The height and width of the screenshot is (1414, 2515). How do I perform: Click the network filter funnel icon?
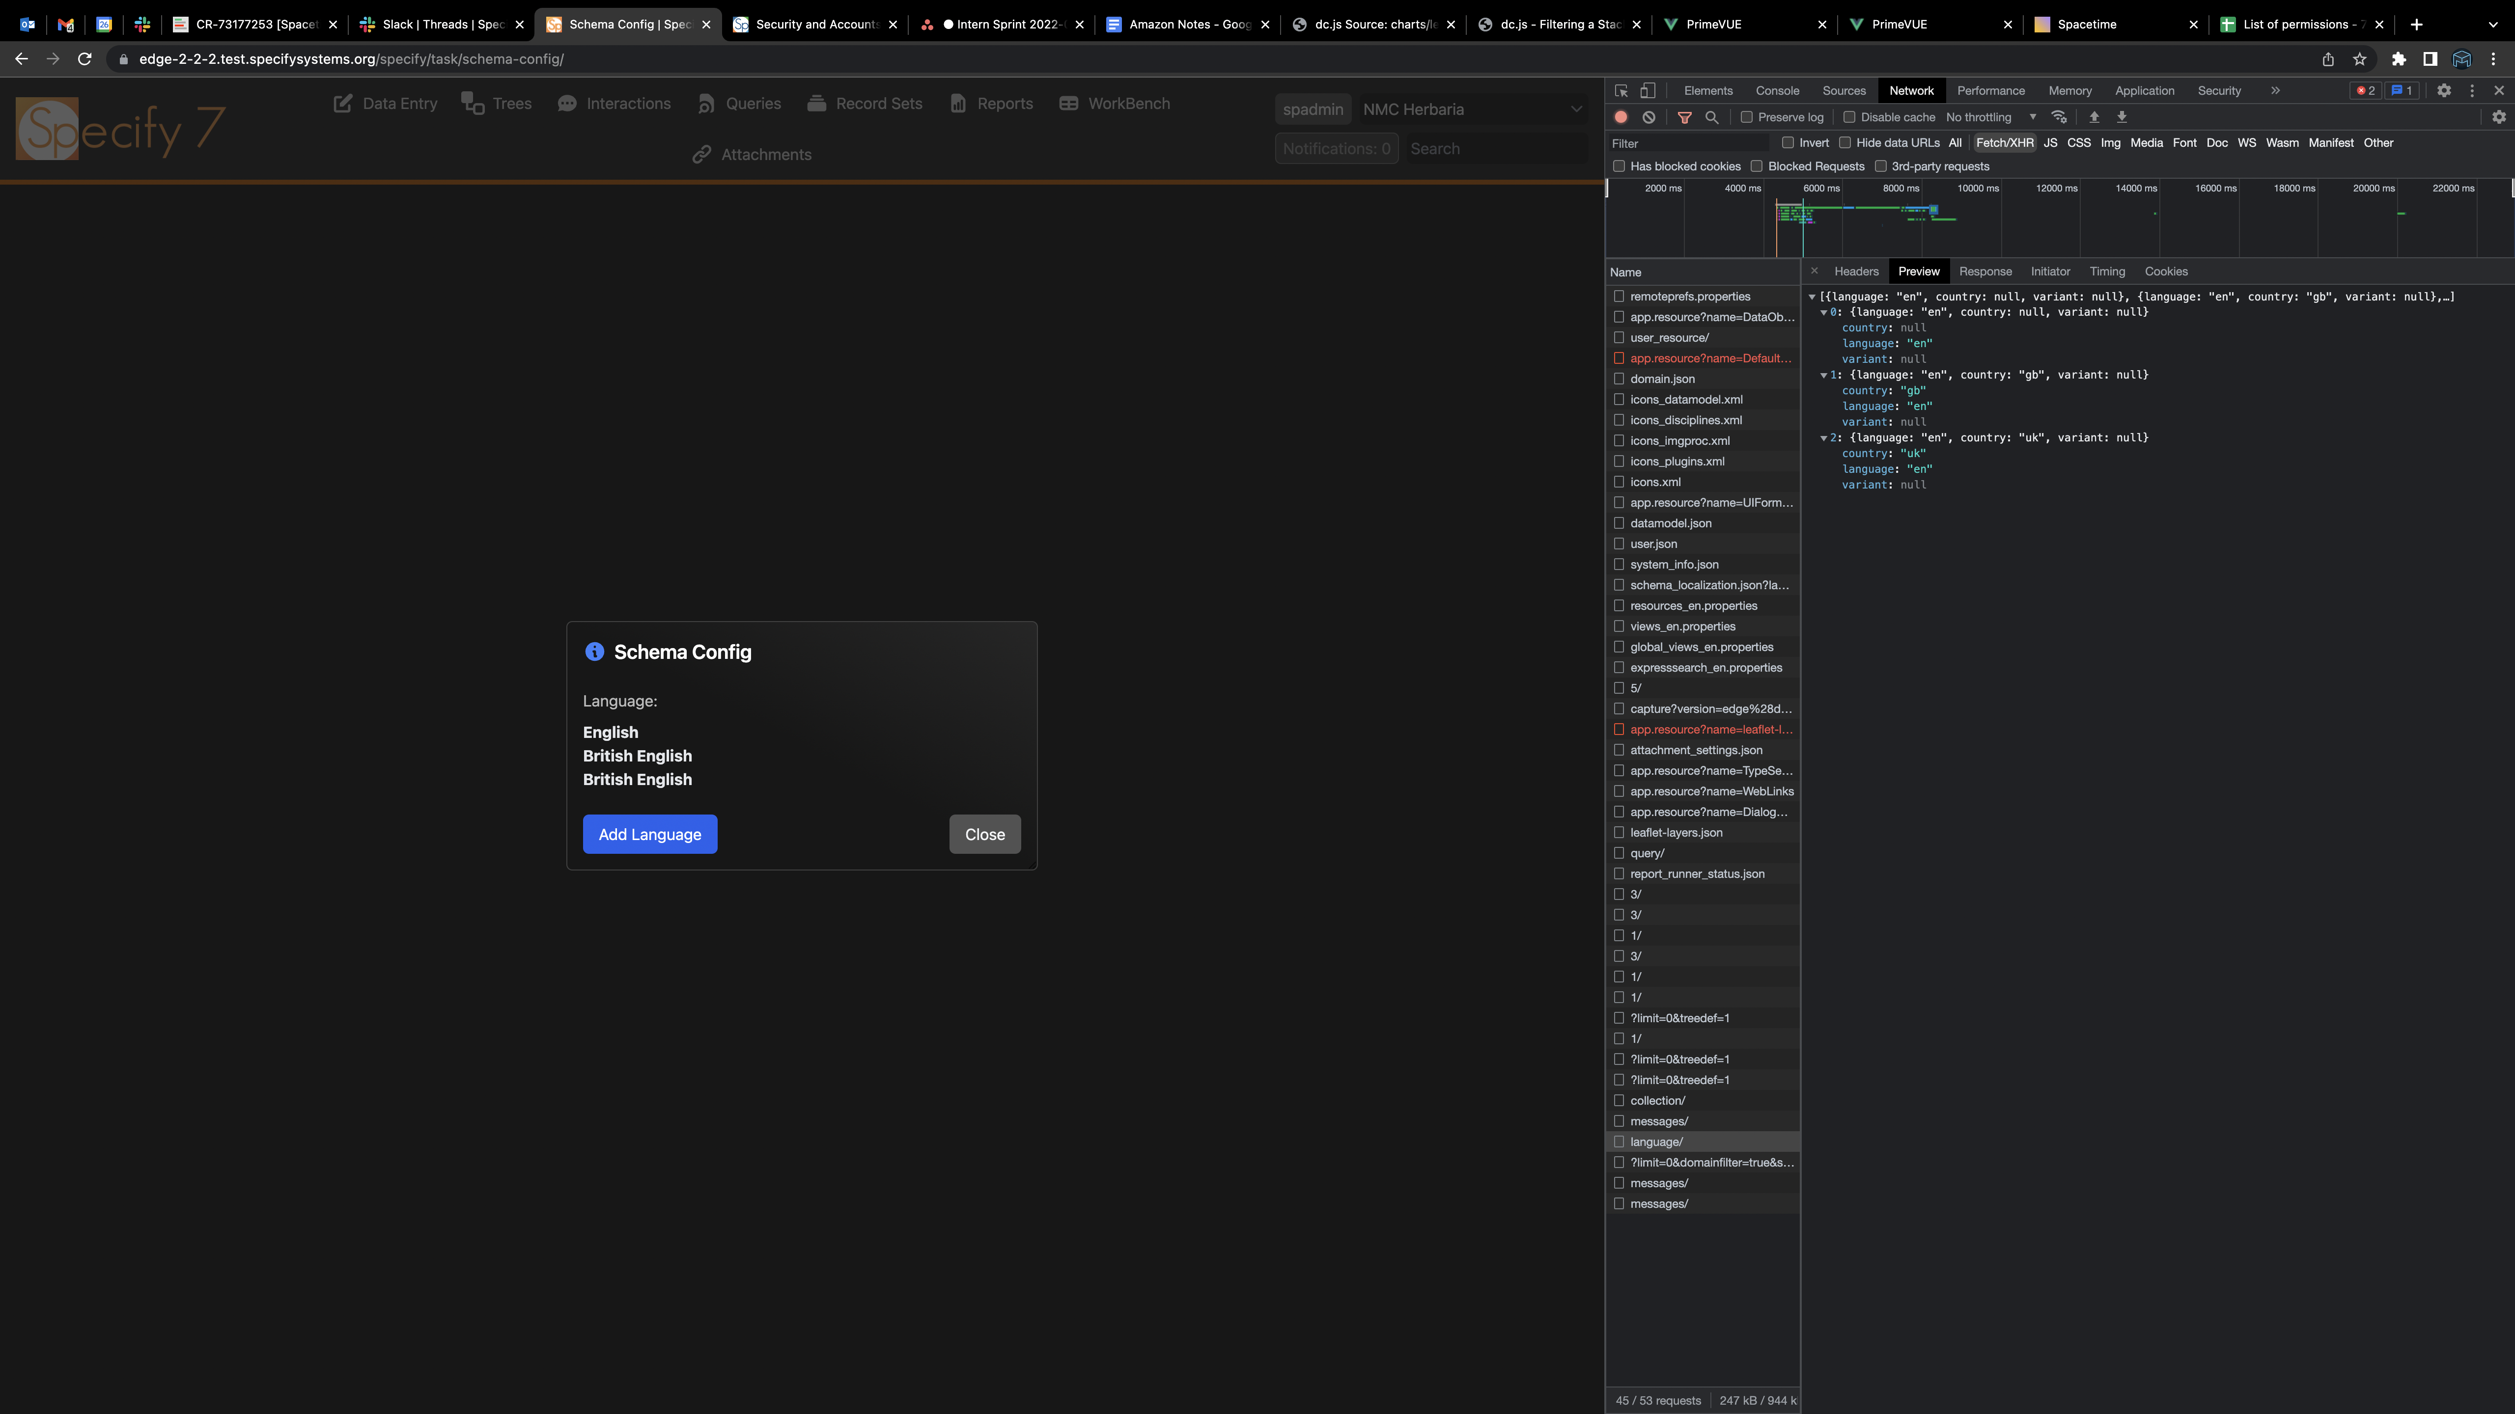[x=1684, y=117]
